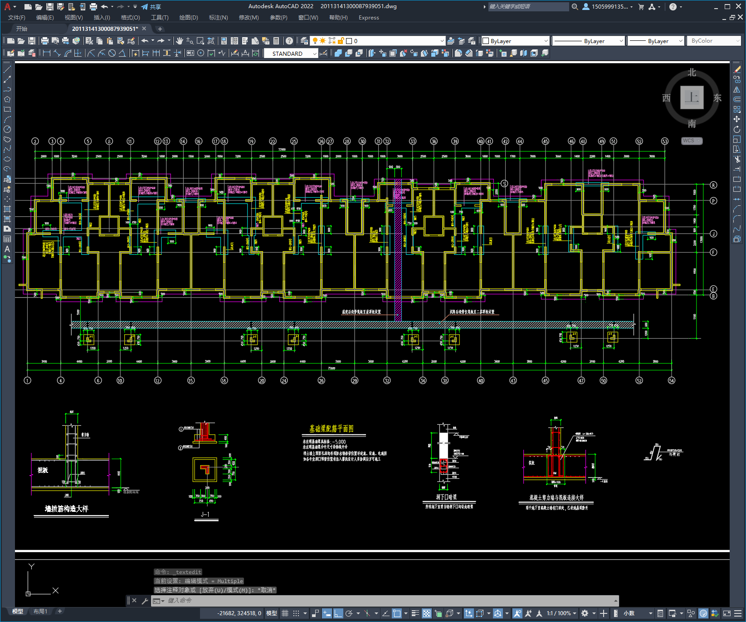This screenshot has width=746, height=622.
Task: Click the Pan hand icon
Action: [x=180, y=41]
